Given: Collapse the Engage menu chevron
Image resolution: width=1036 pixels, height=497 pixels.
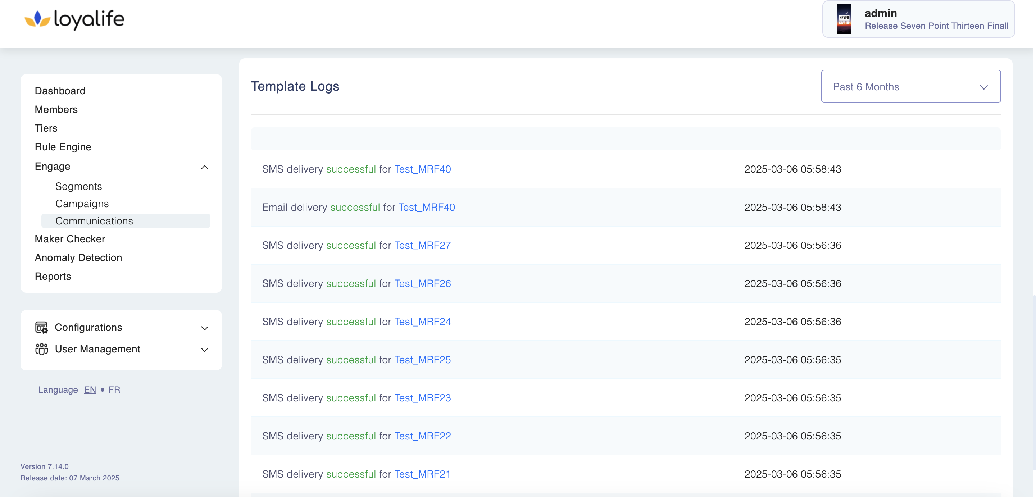Looking at the screenshot, I should [204, 167].
